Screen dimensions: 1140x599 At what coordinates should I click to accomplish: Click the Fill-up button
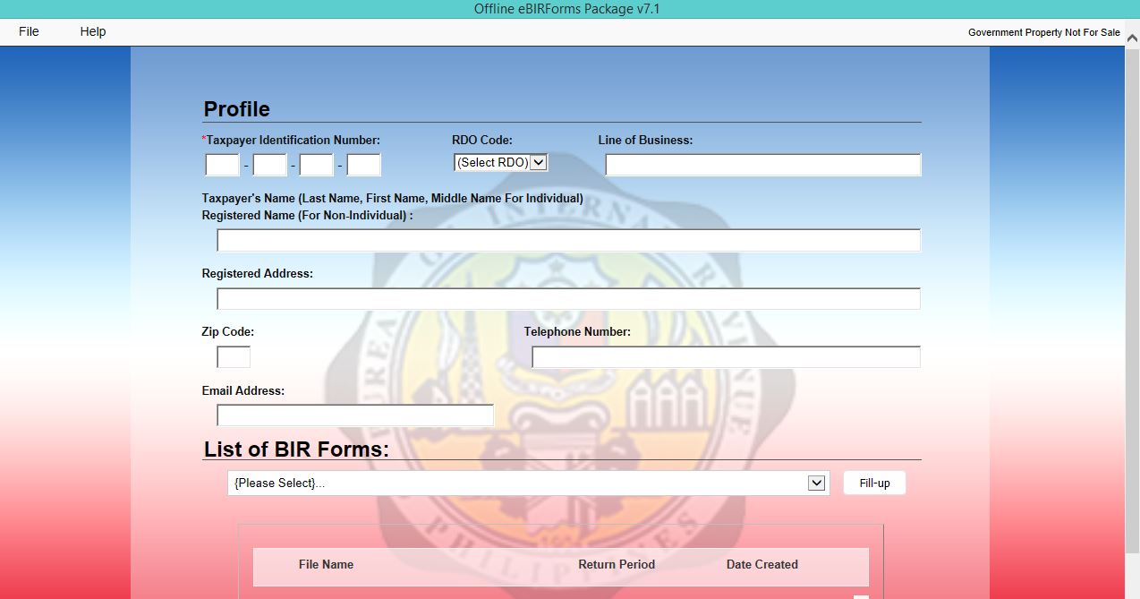[873, 482]
